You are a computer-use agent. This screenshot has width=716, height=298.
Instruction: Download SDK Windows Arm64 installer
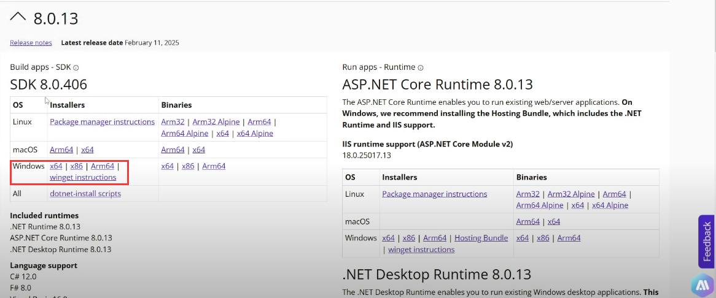(103, 166)
